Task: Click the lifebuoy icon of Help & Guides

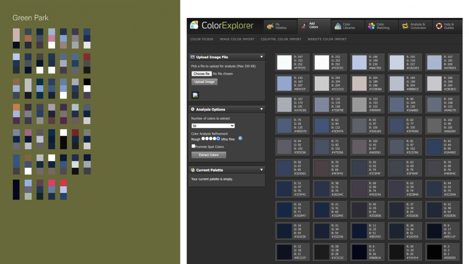Action: 439,26
